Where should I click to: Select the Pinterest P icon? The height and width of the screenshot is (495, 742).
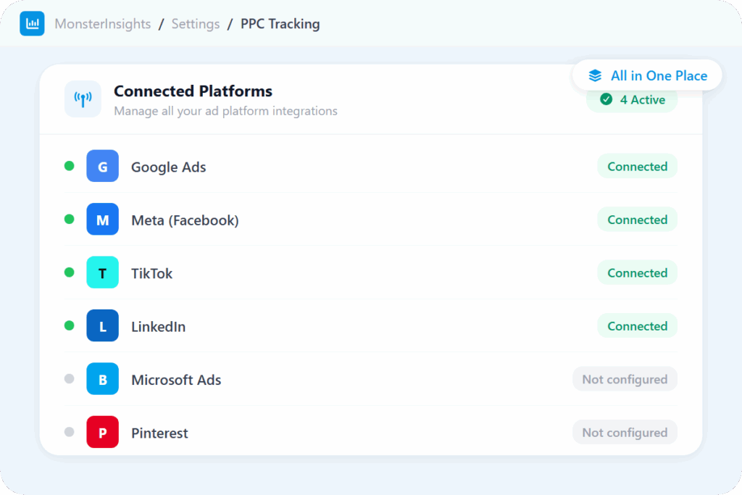[x=102, y=433]
